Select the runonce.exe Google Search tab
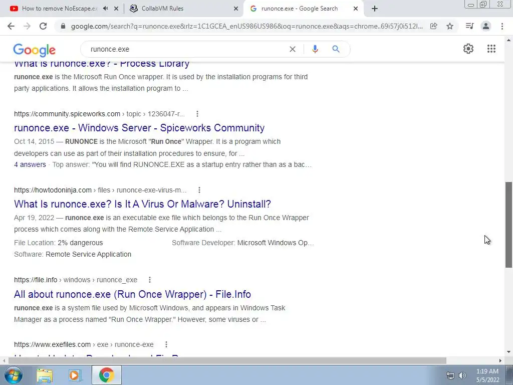This screenshot has height=385, width=513. pos(299,9)
